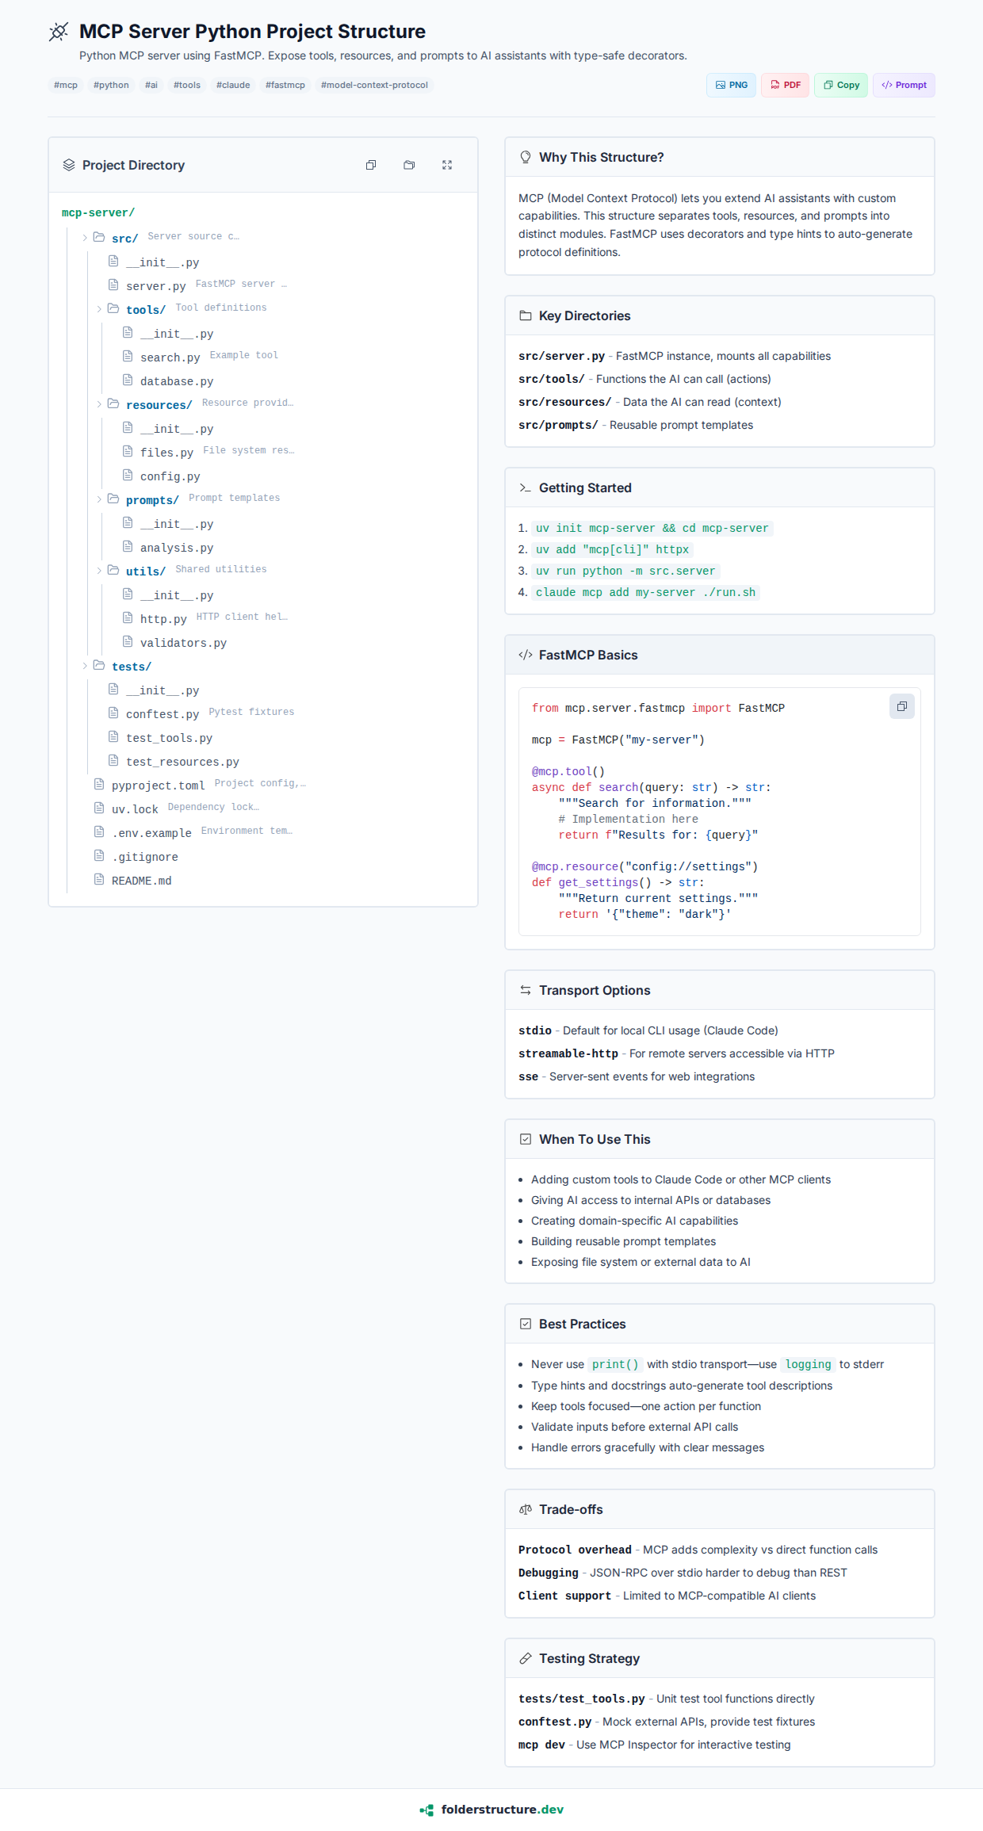
Task: Click the copy icon in Project Directory header
Action: 370,165
